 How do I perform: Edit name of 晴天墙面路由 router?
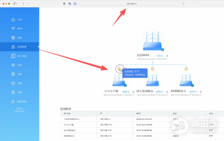click(x=167, y=92)
